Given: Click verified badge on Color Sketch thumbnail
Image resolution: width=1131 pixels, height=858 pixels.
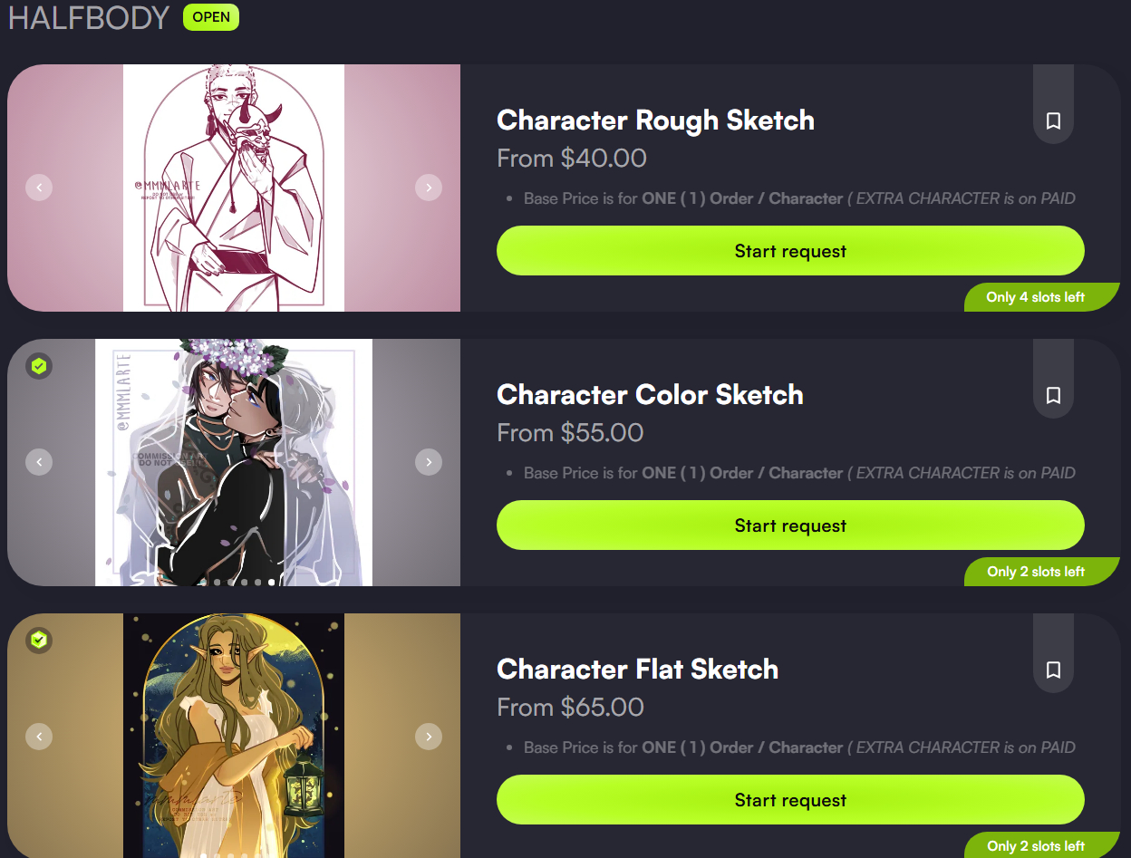Looking at the screenshot, I should tap(39, 366).
